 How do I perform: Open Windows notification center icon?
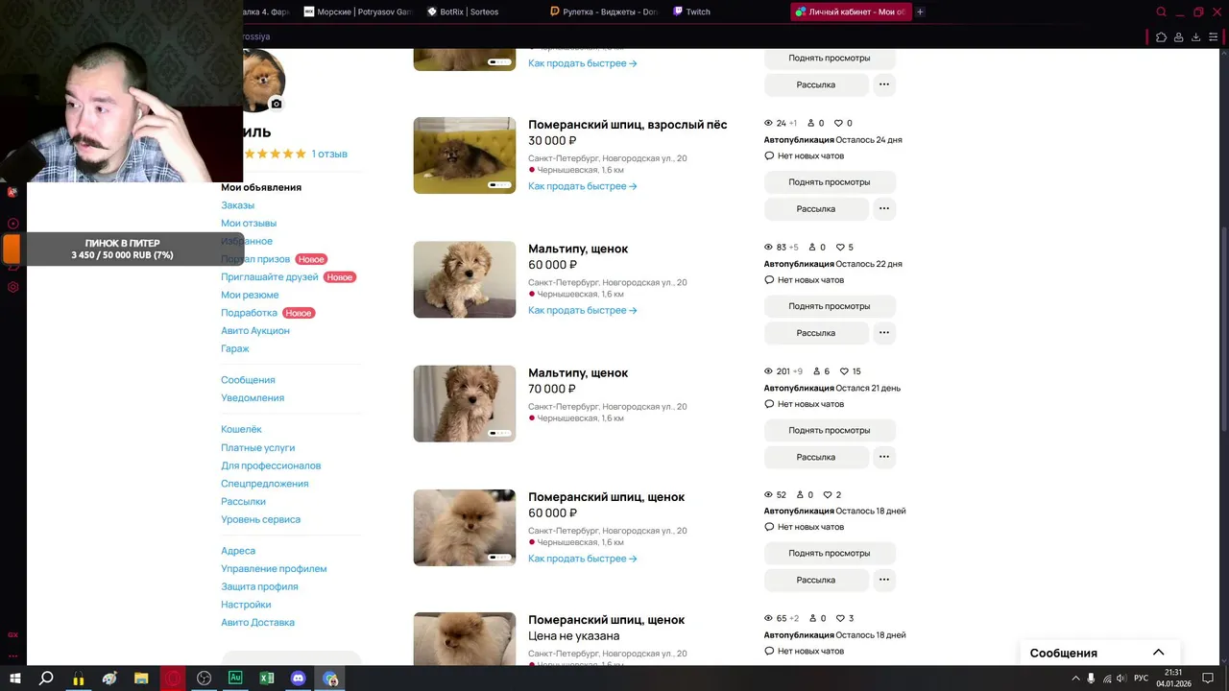click(1208, 679)
